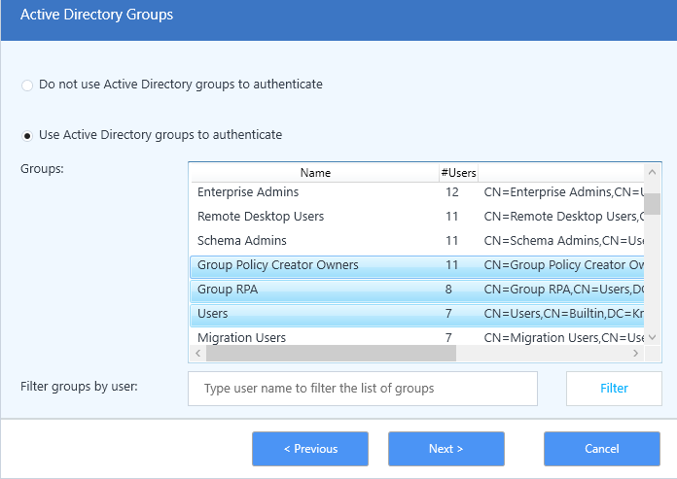Viewport: 677px width, 479px height.
Task: Choose the Schema Admins group row
Action: [x=241, y=241]
